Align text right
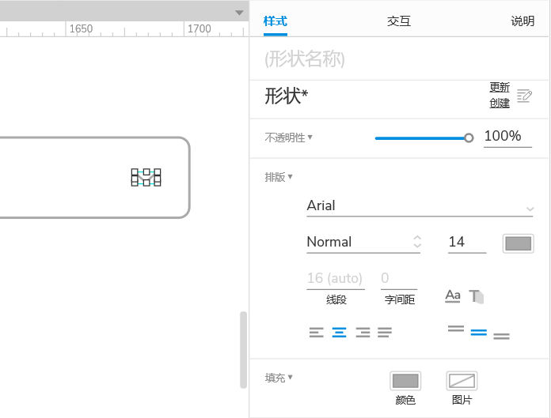Viewport: 551px width, 418px height. pyautogui.click(x=363, y=332)
